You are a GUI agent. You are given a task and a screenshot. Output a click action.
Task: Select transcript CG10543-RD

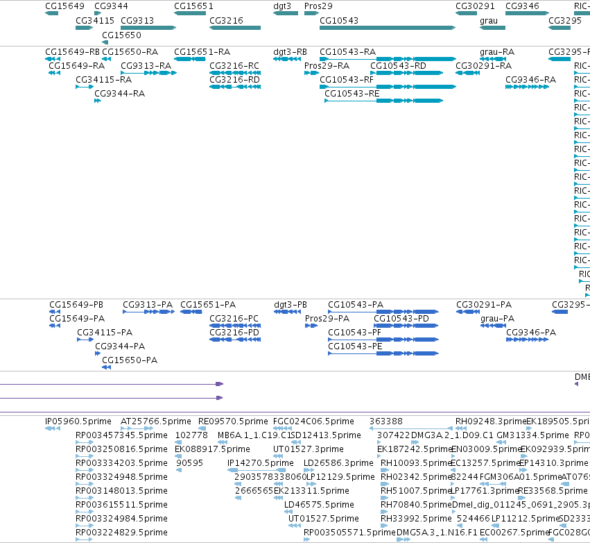(407, 73)
